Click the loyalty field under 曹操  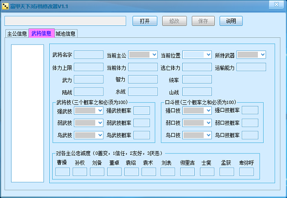pos(63,172)
